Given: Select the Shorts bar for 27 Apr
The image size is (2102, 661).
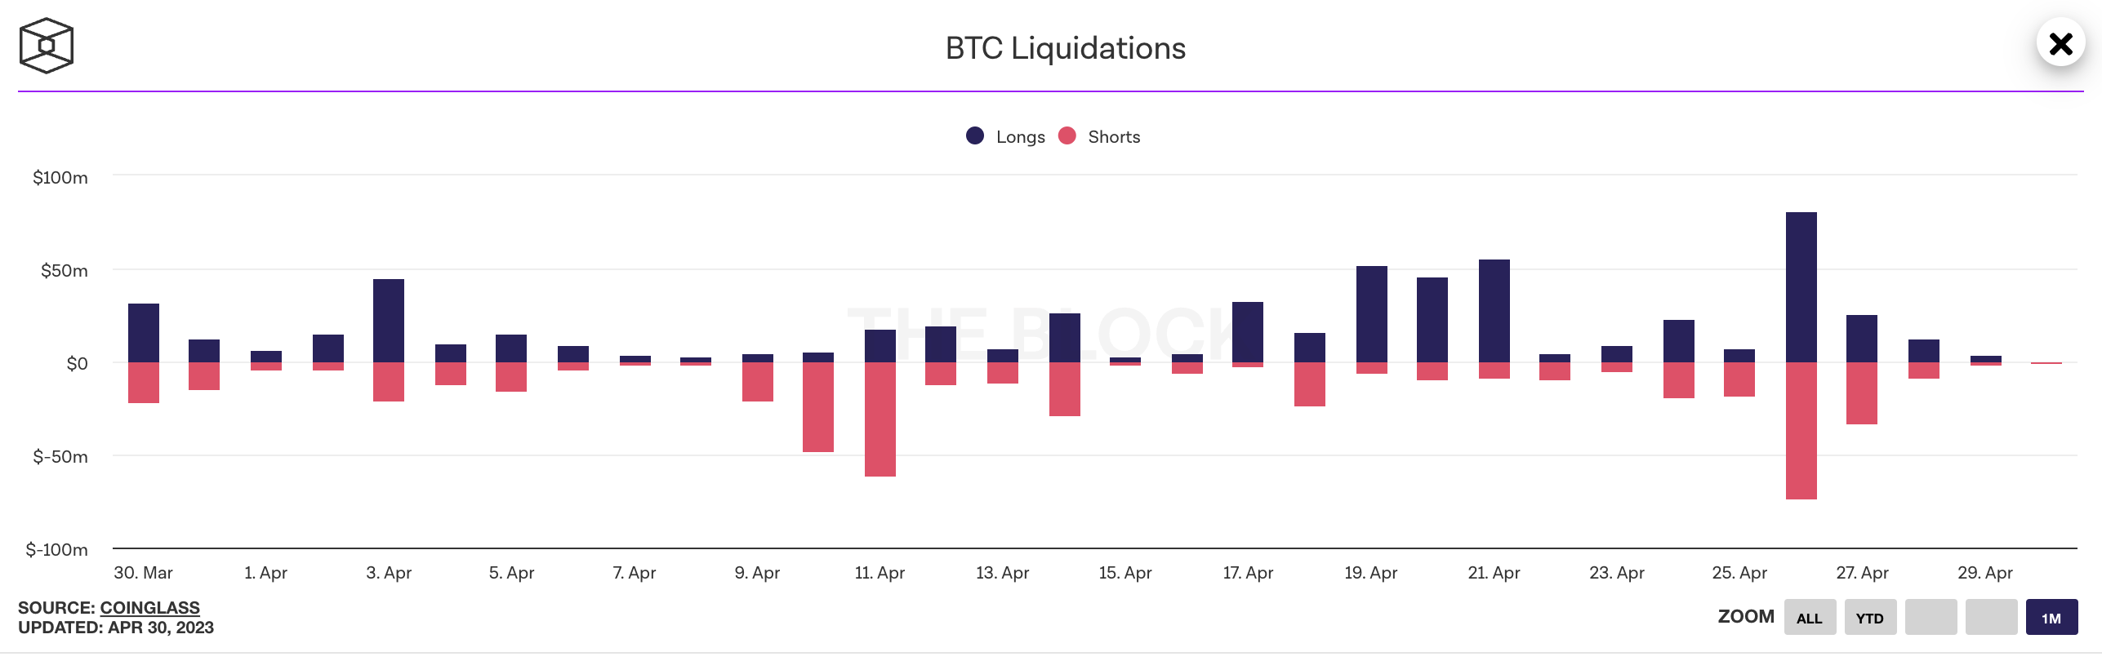Looking at the screenshot, I should 1861,393.
